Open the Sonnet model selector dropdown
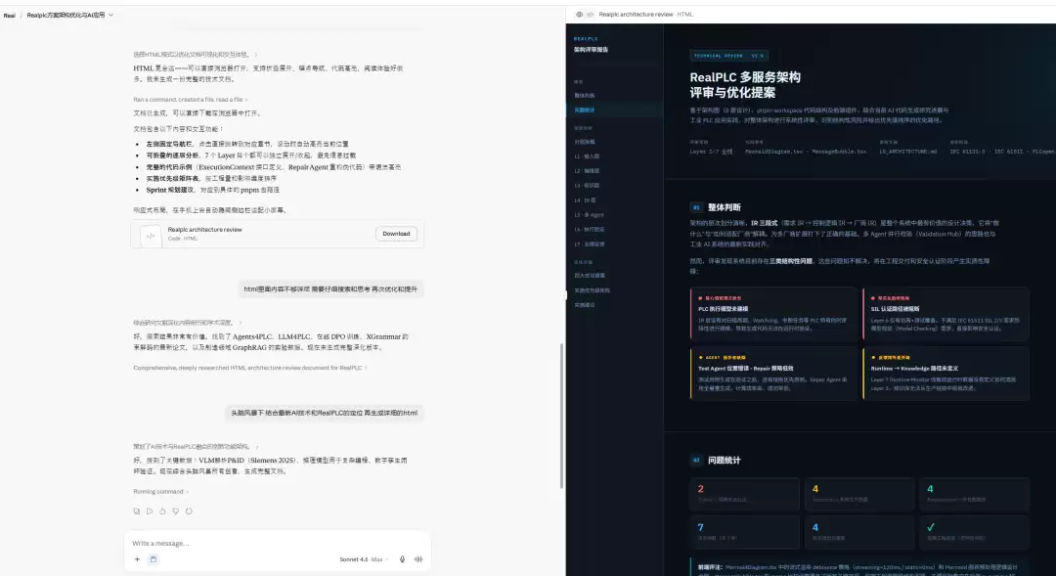The width and height of the screenshot is (1056, 576). click(x=365, y=559)
